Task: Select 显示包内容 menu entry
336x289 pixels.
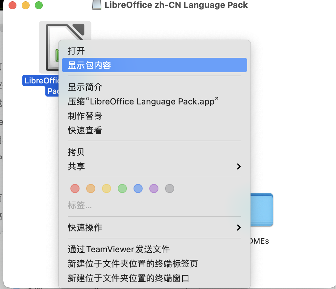Action: (154, 65)
